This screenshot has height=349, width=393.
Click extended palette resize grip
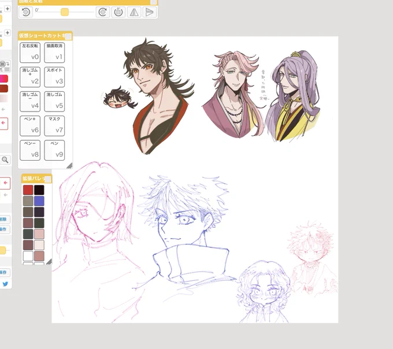click(x=49, y=262)
